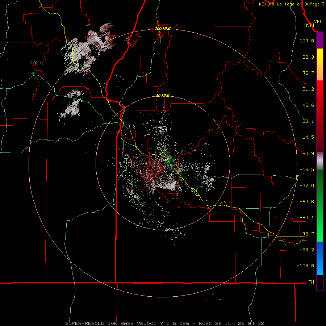Click the 30.1 velocity scale value
Image resolution: width=326 pixels, height=326 pixels.
point(308,121)
